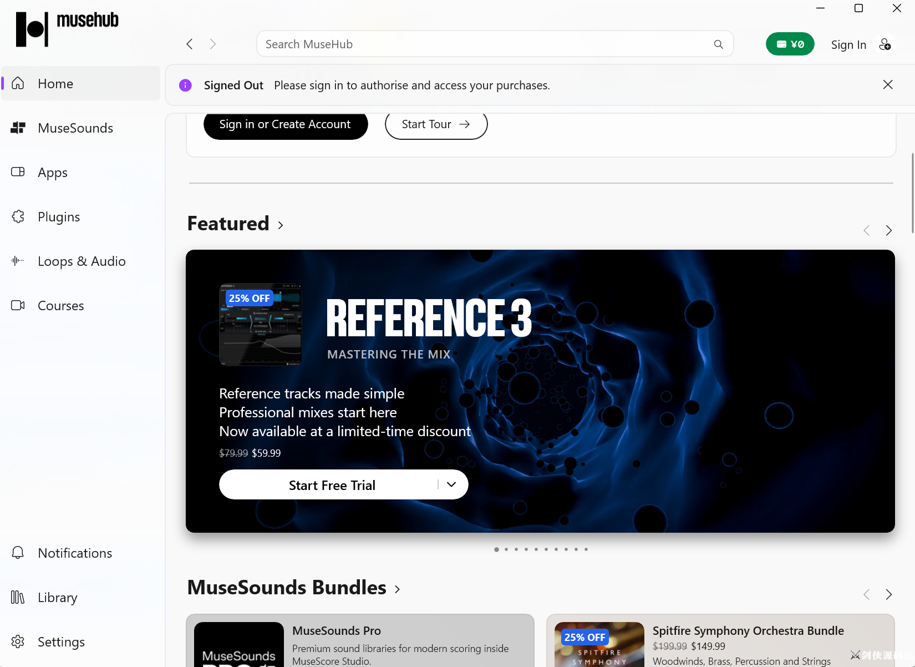Screen dimensions: 915x667
Task: Click the search magnifier icon
Action: click(x=719, y=44)
